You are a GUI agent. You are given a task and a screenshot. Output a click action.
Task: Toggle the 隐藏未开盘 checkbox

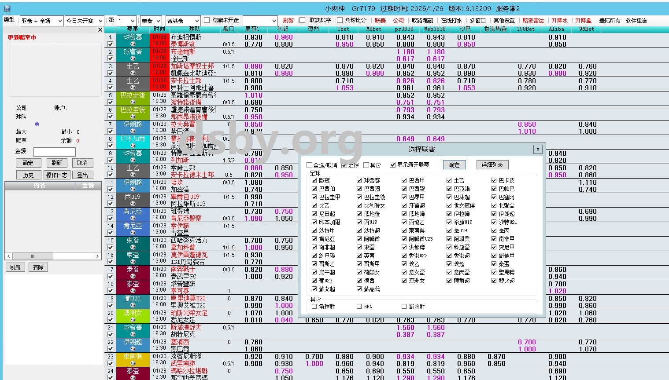207,20
